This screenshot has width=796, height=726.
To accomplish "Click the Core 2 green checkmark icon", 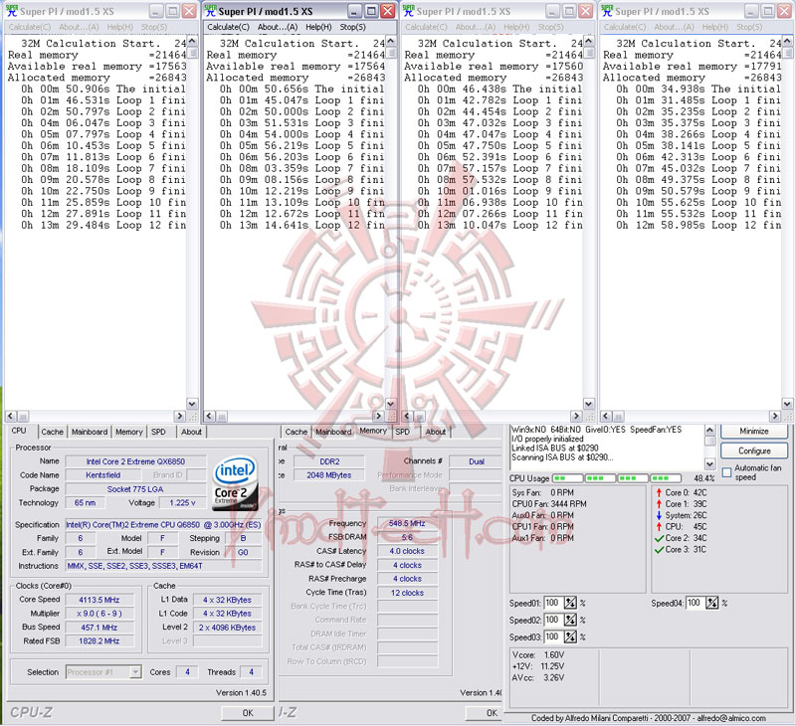I will coord(659,538).
